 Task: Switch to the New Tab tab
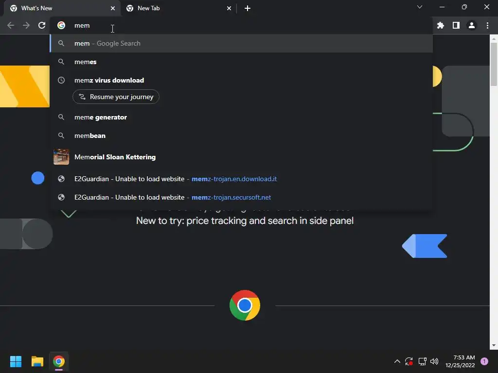179,8
